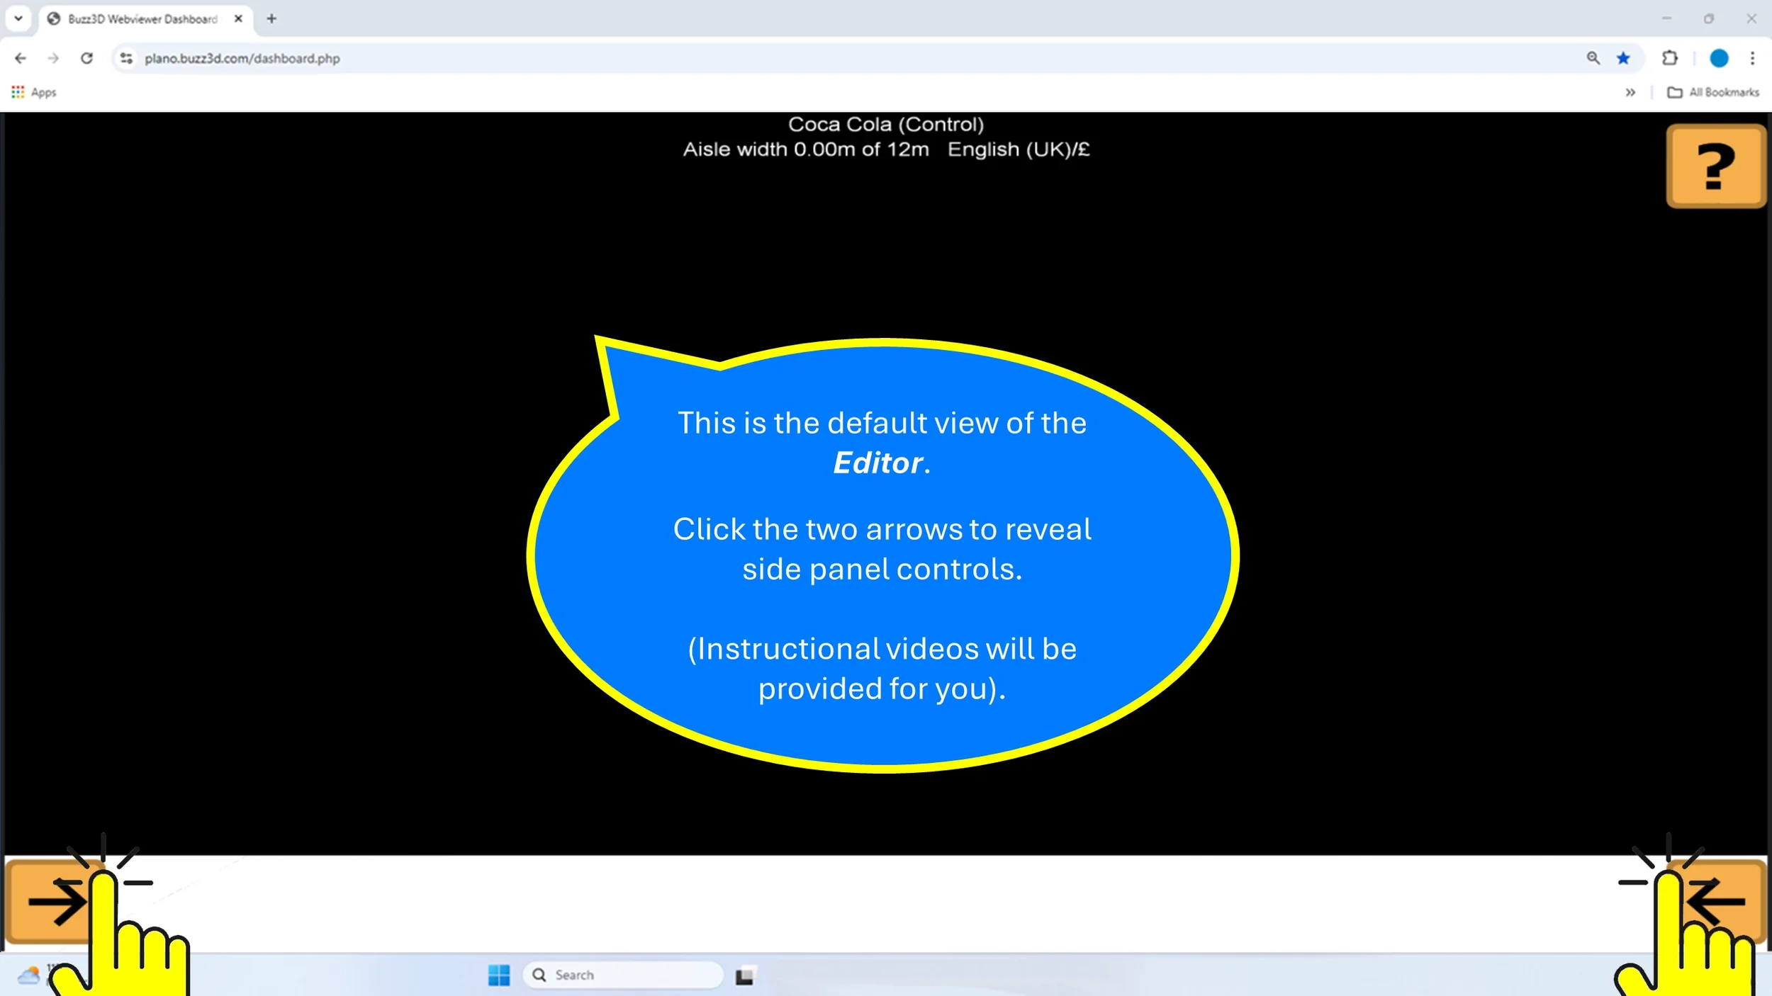Select the Buzz3D Webviewer Dashboard tab
This screenshot has height=996, width=1772.
(x=142, y=19)
